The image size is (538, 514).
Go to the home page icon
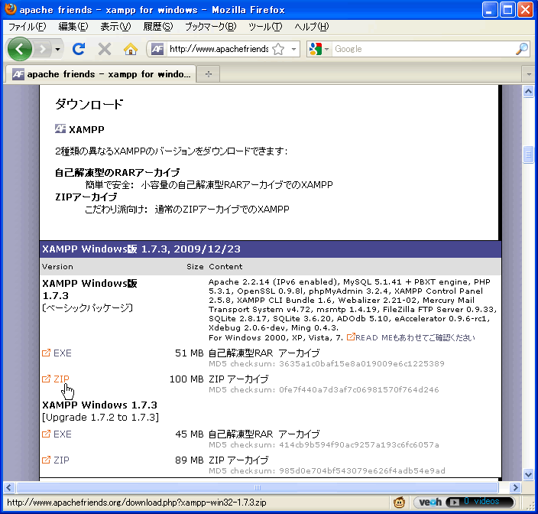tap(131, 49)
